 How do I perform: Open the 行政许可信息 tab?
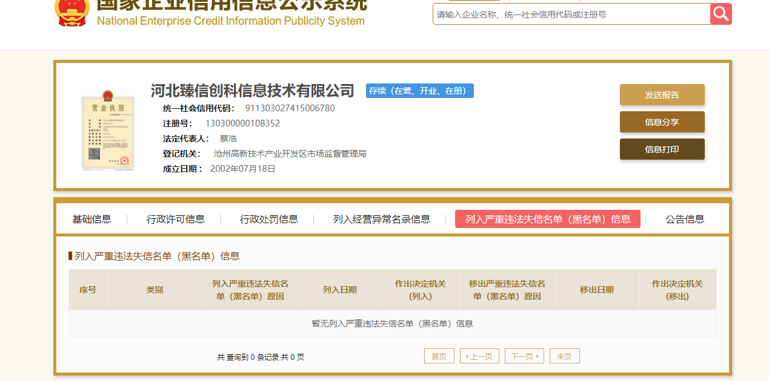click(x=176, y=219)
